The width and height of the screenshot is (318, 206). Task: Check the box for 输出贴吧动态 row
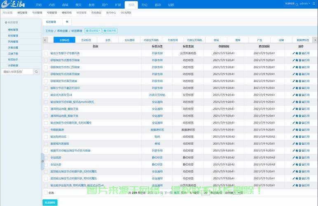click(x=46, y=137)
